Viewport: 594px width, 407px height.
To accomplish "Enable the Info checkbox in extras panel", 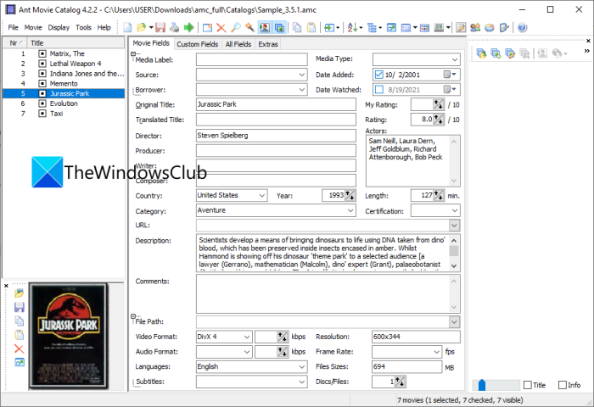I will (x=561, y=385).
